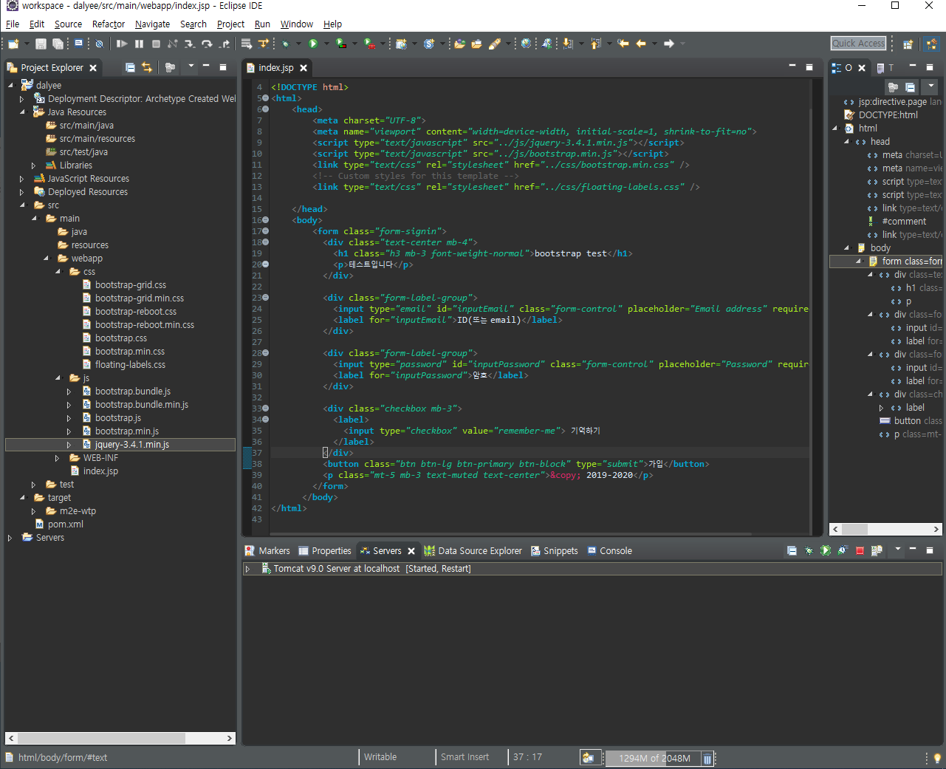Image resolution: width=946 pixels, height=769 pixels.
Task: Select pom.xml in Project Explorer
Action: click(66, 524)
